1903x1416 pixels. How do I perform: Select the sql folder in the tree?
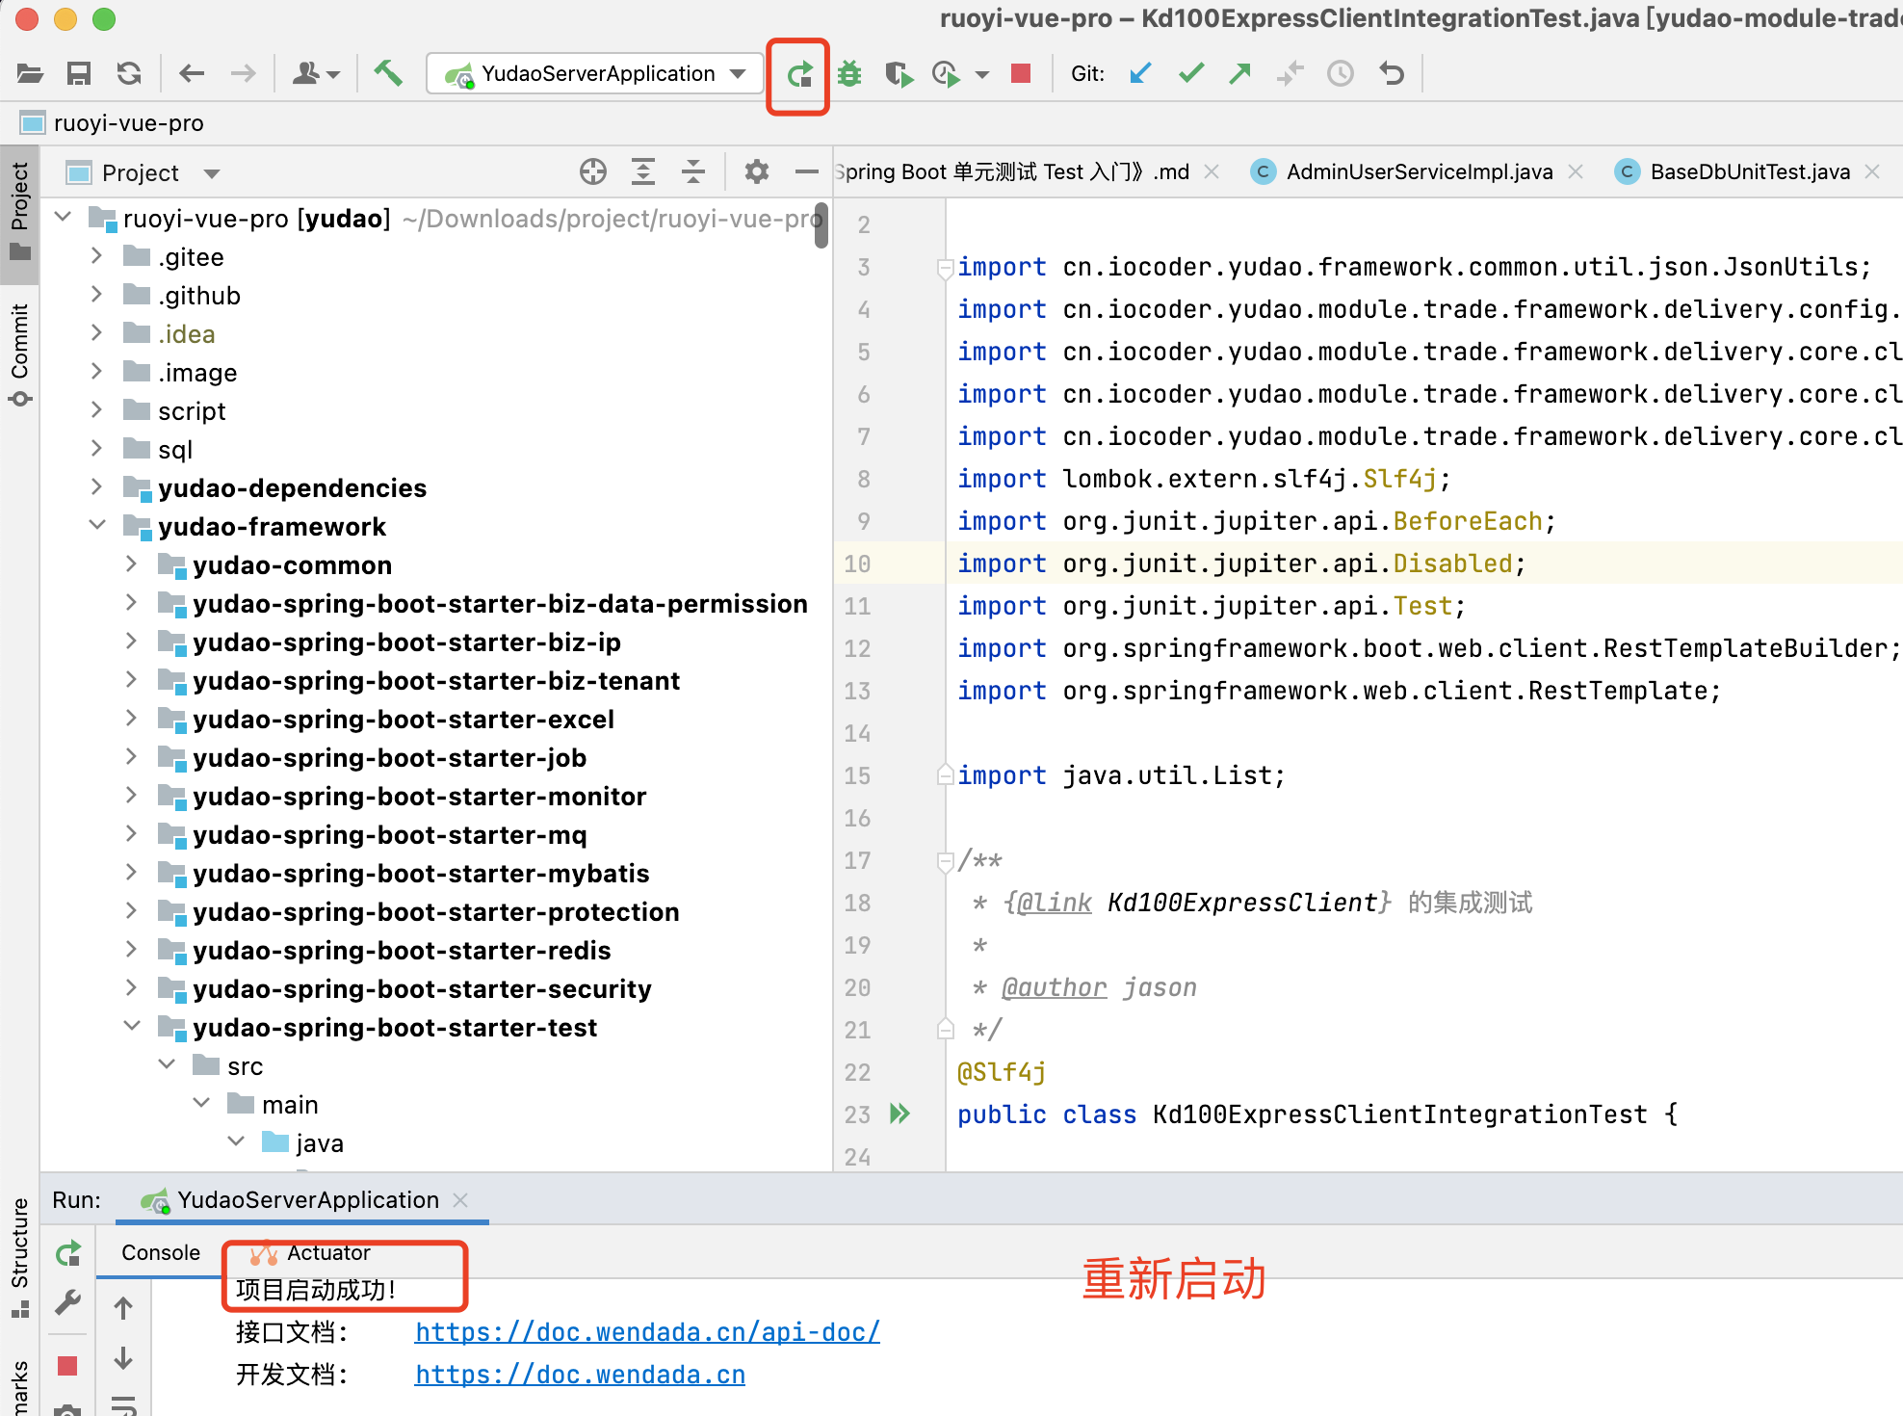pyautogui.click(x=175, y=450)
